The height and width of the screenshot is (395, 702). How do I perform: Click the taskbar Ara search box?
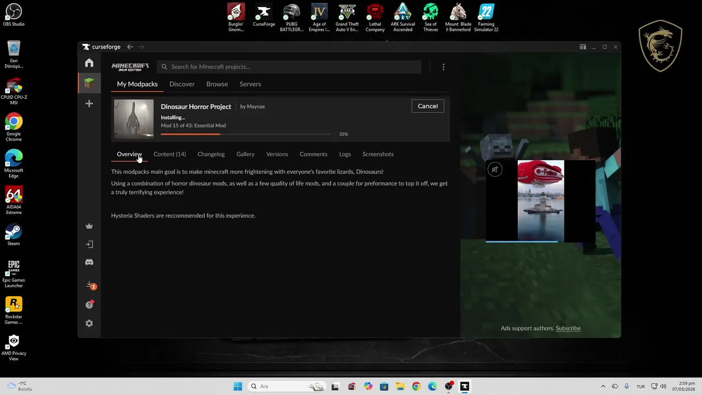point(286,386)
